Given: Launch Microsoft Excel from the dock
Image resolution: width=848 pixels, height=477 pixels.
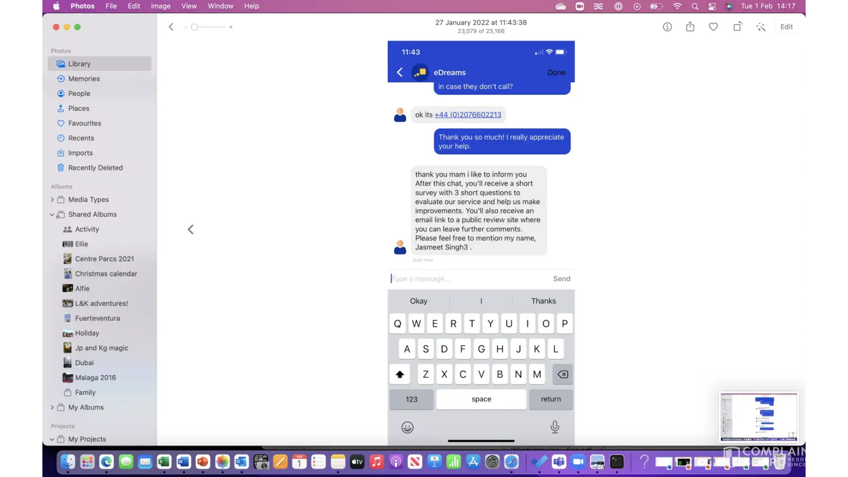Looking at the screenshot, I should pos(164,462).
